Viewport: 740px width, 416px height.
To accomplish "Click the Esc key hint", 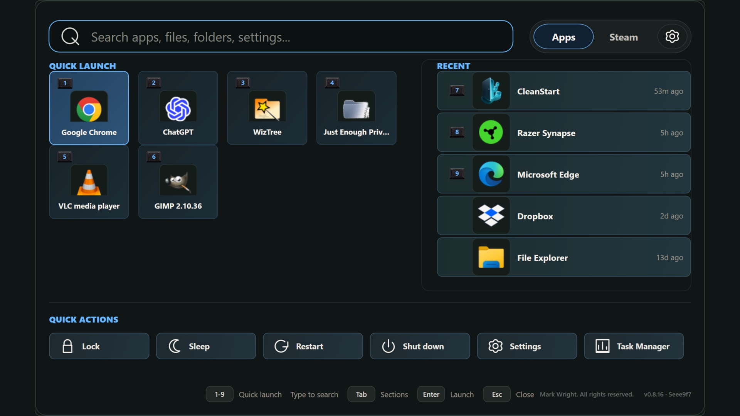I will 497,394.
